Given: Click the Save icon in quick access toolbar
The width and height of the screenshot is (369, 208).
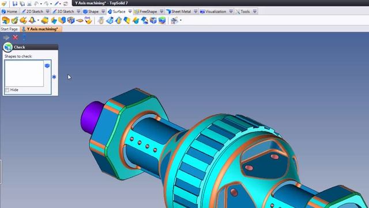Looking at the screenshot, I should click(x=15, y=3).
